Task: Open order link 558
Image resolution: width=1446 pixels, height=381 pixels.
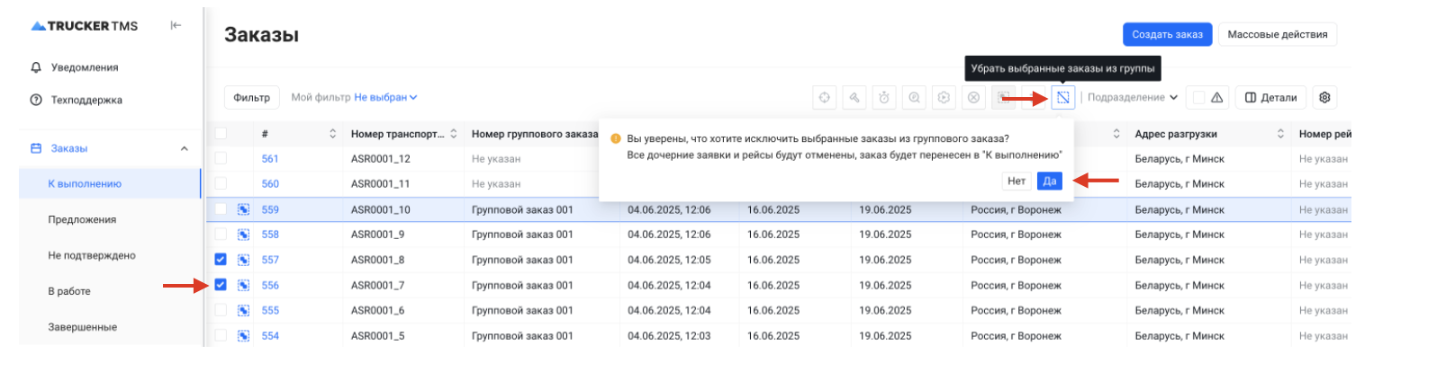Action: click(x=270, y=235)
